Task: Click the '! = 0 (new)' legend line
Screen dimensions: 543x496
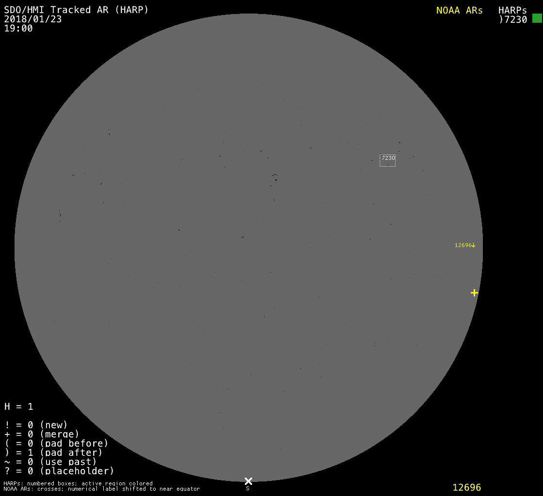Action: (x=36, y=425)
